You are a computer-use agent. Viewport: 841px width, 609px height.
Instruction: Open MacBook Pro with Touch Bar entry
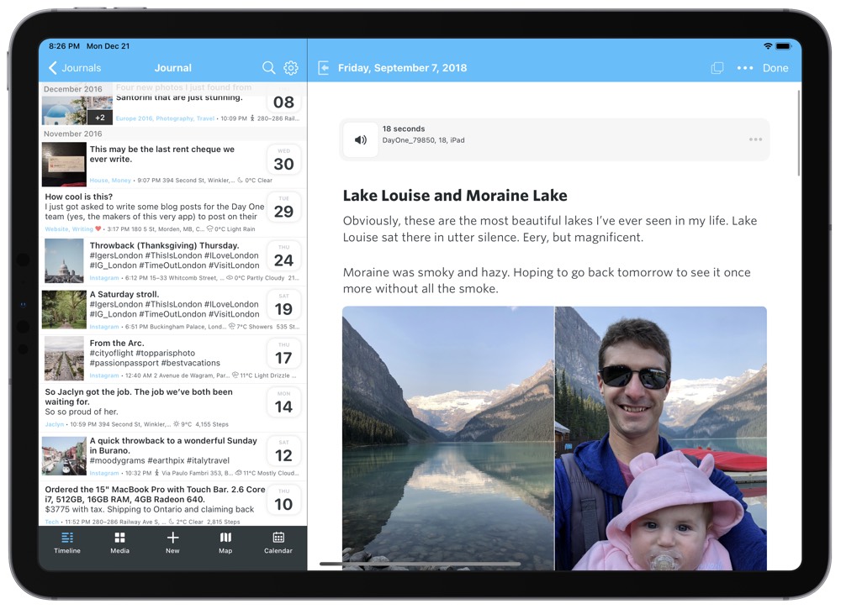[x=173, y=504]
